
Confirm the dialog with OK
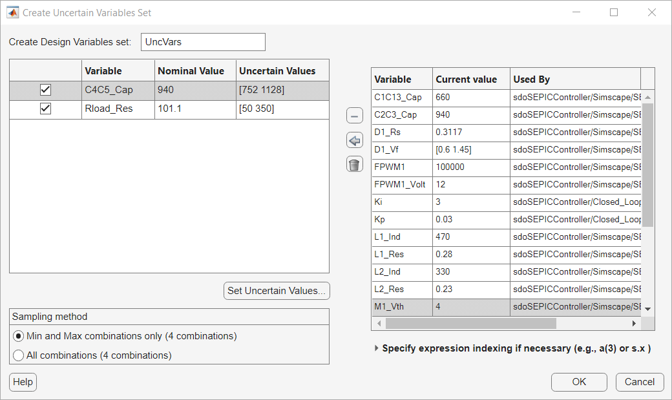pyautogui.click(x=579, y=382)
